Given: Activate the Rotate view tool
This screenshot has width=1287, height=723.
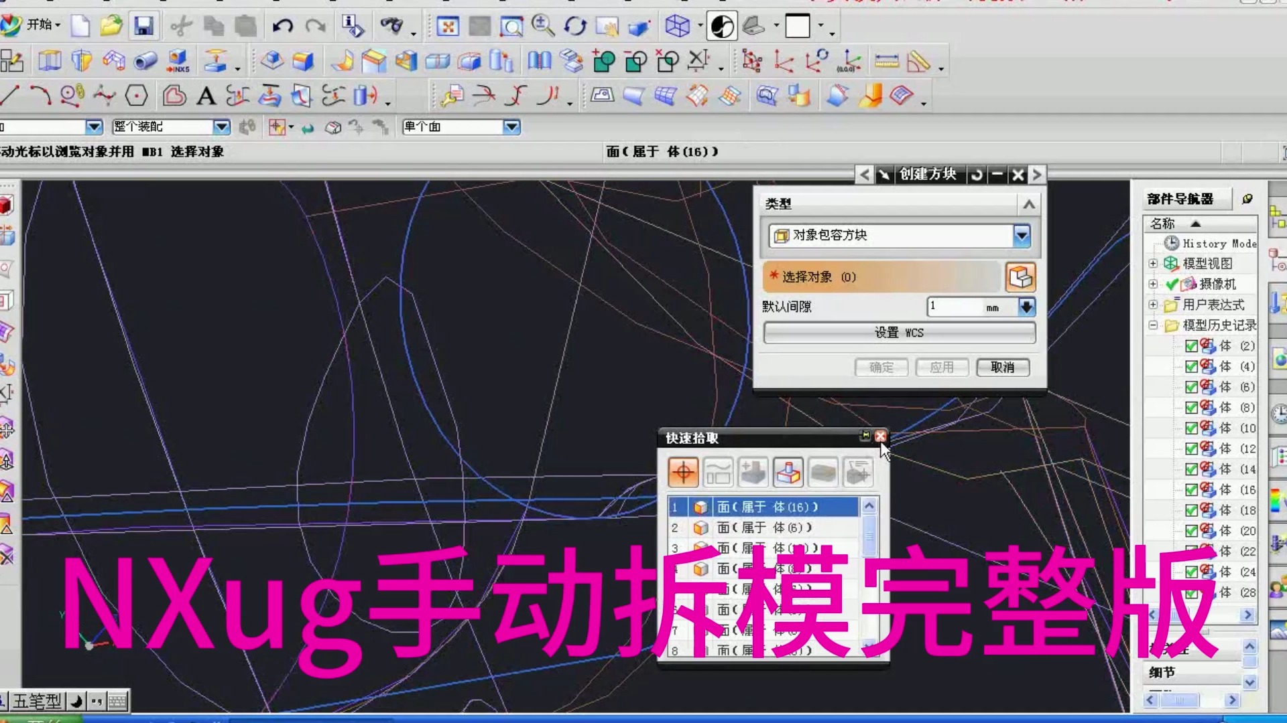Looking at the screenshot, I should point(575,26).
